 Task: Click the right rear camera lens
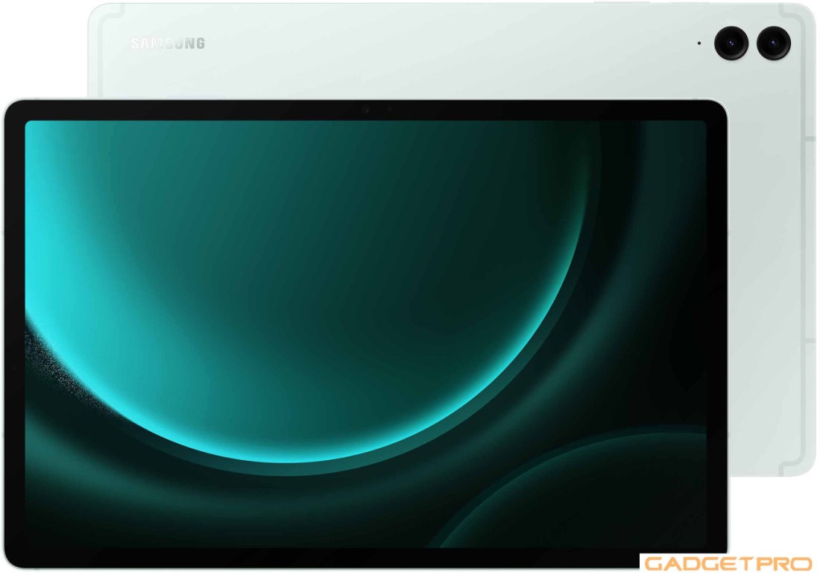click(x=774, y=43)
